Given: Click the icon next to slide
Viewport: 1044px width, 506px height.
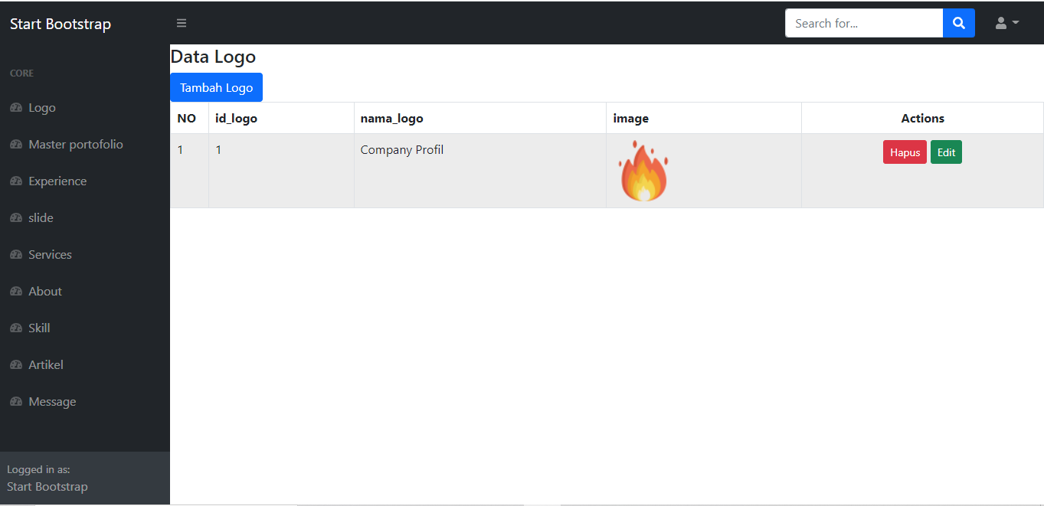Looking at the screenshot, I should click(16, 218).
